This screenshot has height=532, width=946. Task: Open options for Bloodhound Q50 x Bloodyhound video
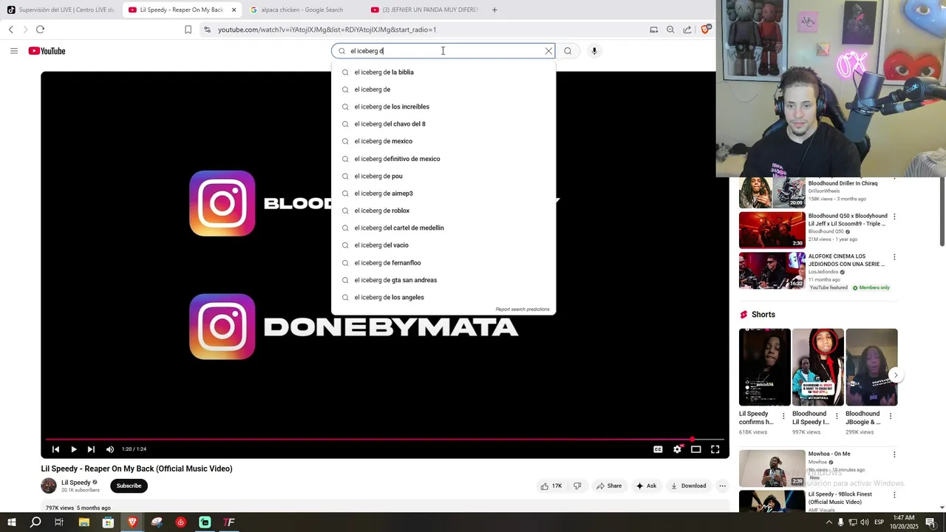(894, 217)
